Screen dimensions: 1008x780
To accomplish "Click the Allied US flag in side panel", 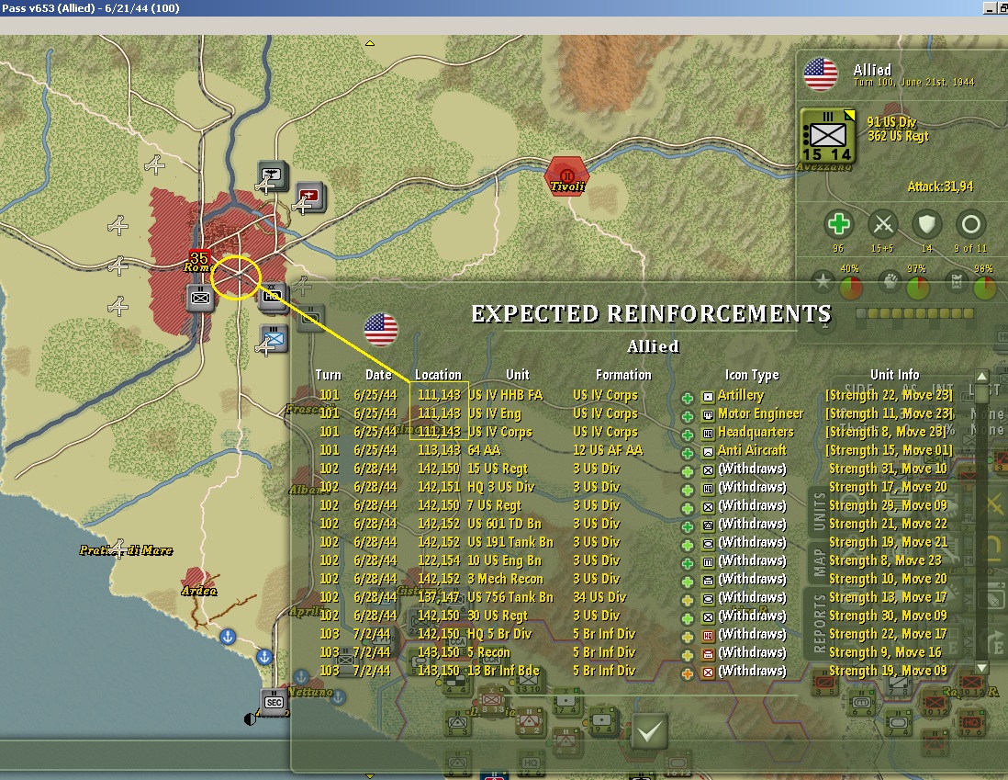I will pos(821,74).
